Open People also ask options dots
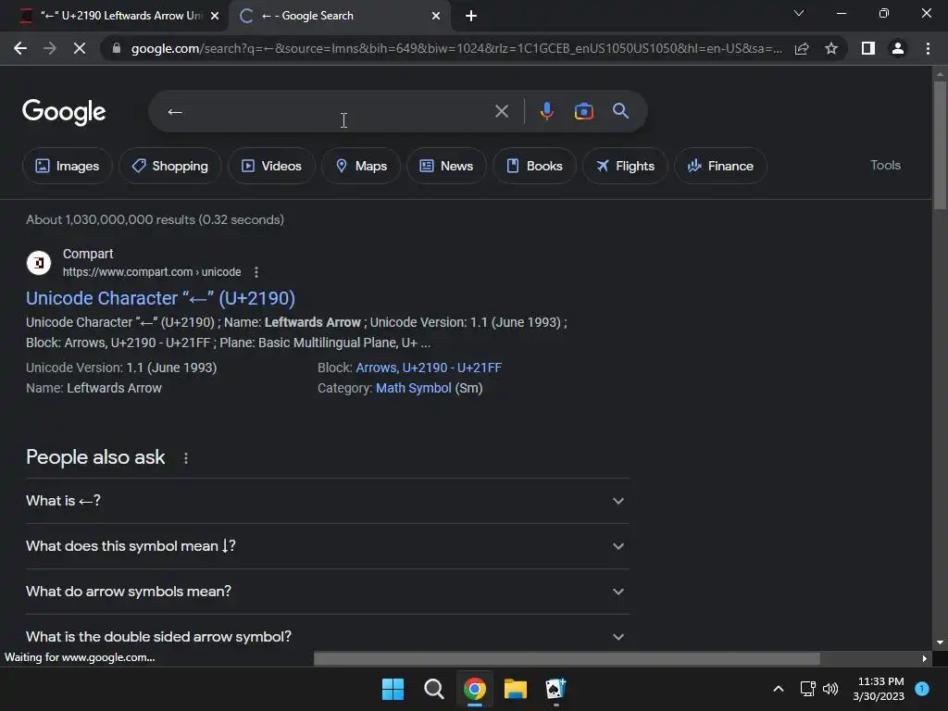Screen dimensions: 948x711 185,458
